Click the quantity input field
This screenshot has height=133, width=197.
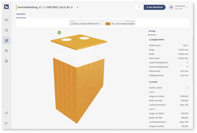139,7
